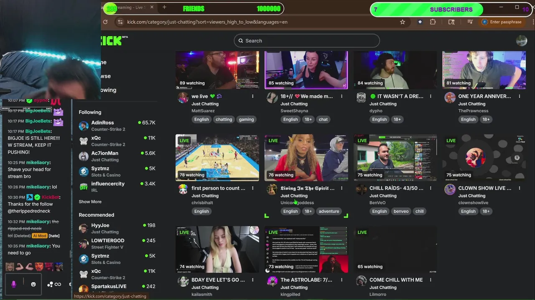Expand Following list with Show More

90,202
